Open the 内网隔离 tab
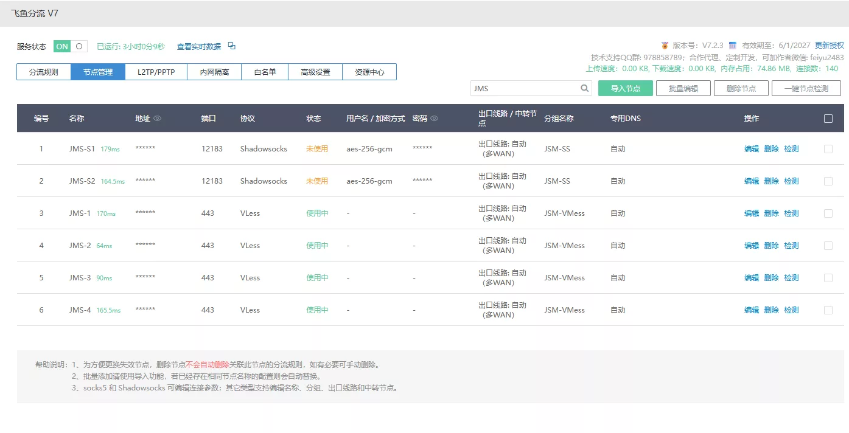Image resolution: width=849 pixels, height=433 pixels. [214, 72]
